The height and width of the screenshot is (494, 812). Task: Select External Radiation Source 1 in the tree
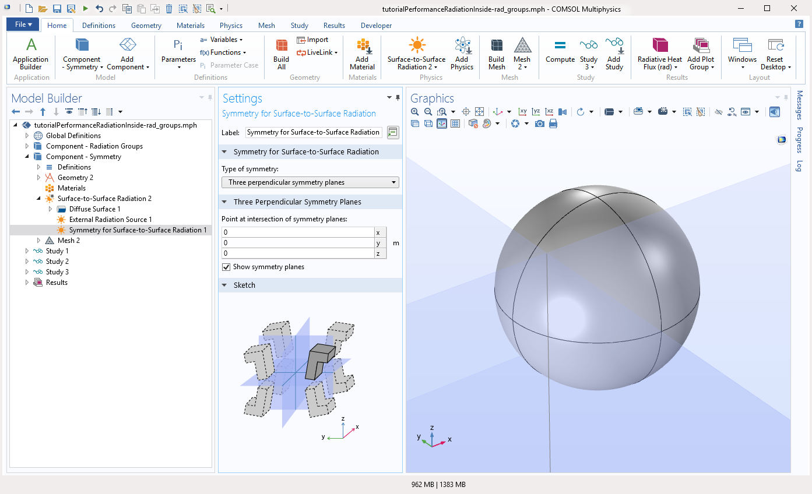click(110, 220)
